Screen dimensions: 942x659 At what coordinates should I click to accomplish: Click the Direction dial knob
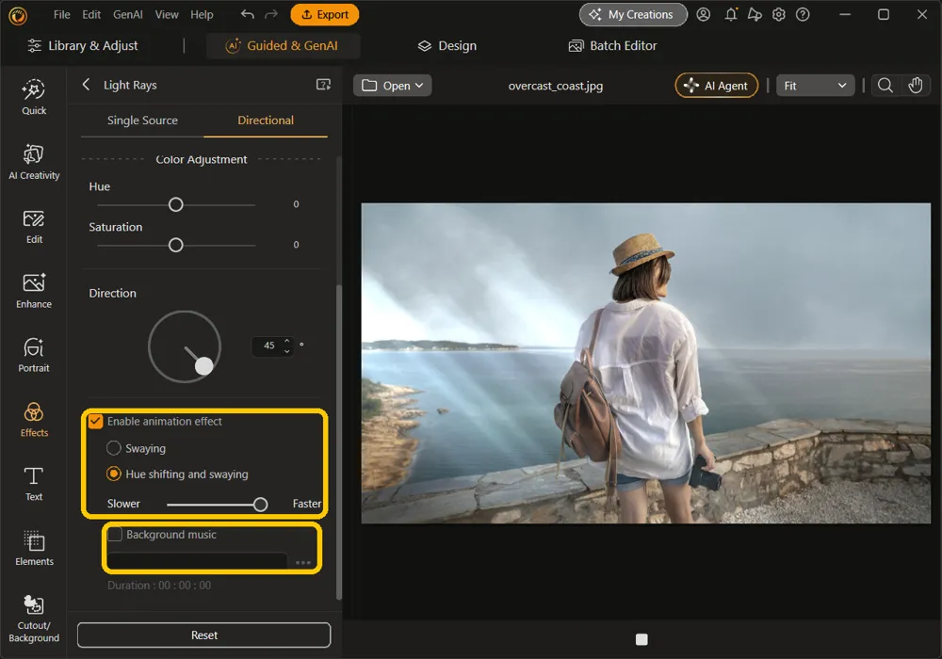point(204,366)
